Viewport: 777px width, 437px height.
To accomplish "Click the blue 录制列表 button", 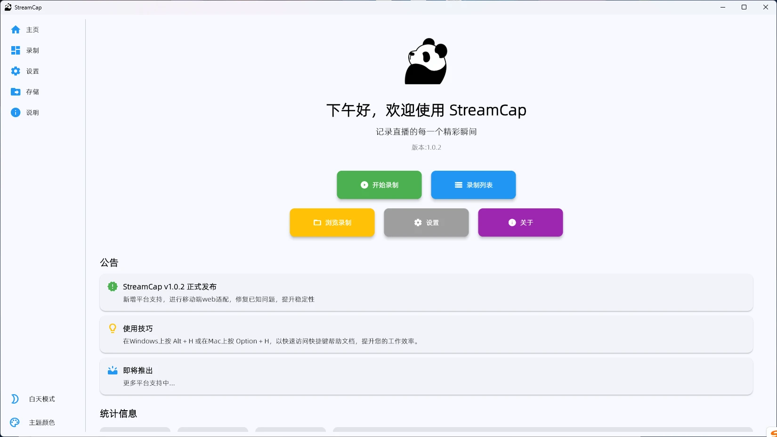I will pyautogui.click(x=473, y=185).
